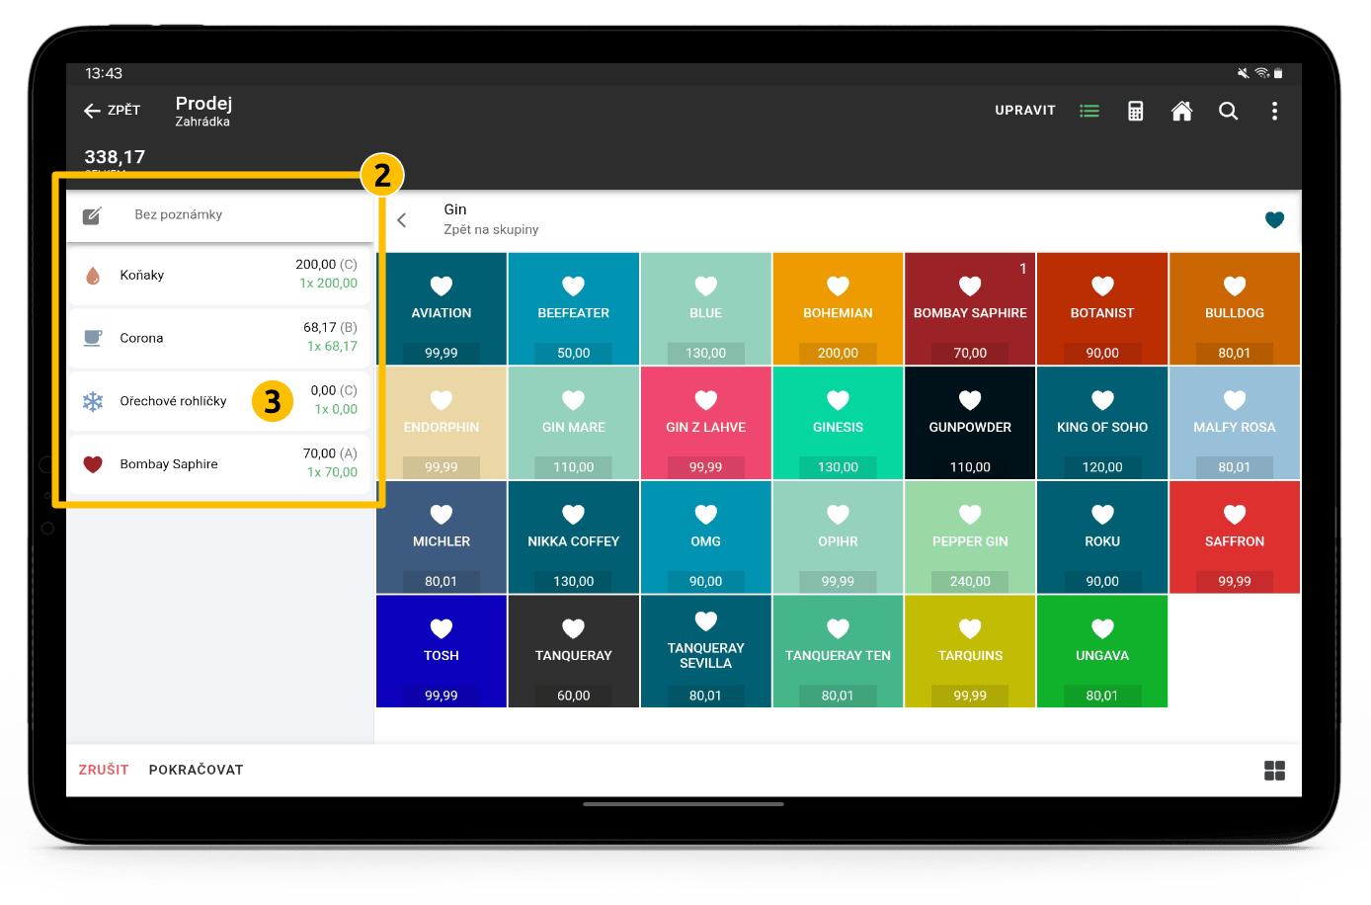Add GINESIS gin tile
This screenshot has width=1371, height=905.
(839, 423)
